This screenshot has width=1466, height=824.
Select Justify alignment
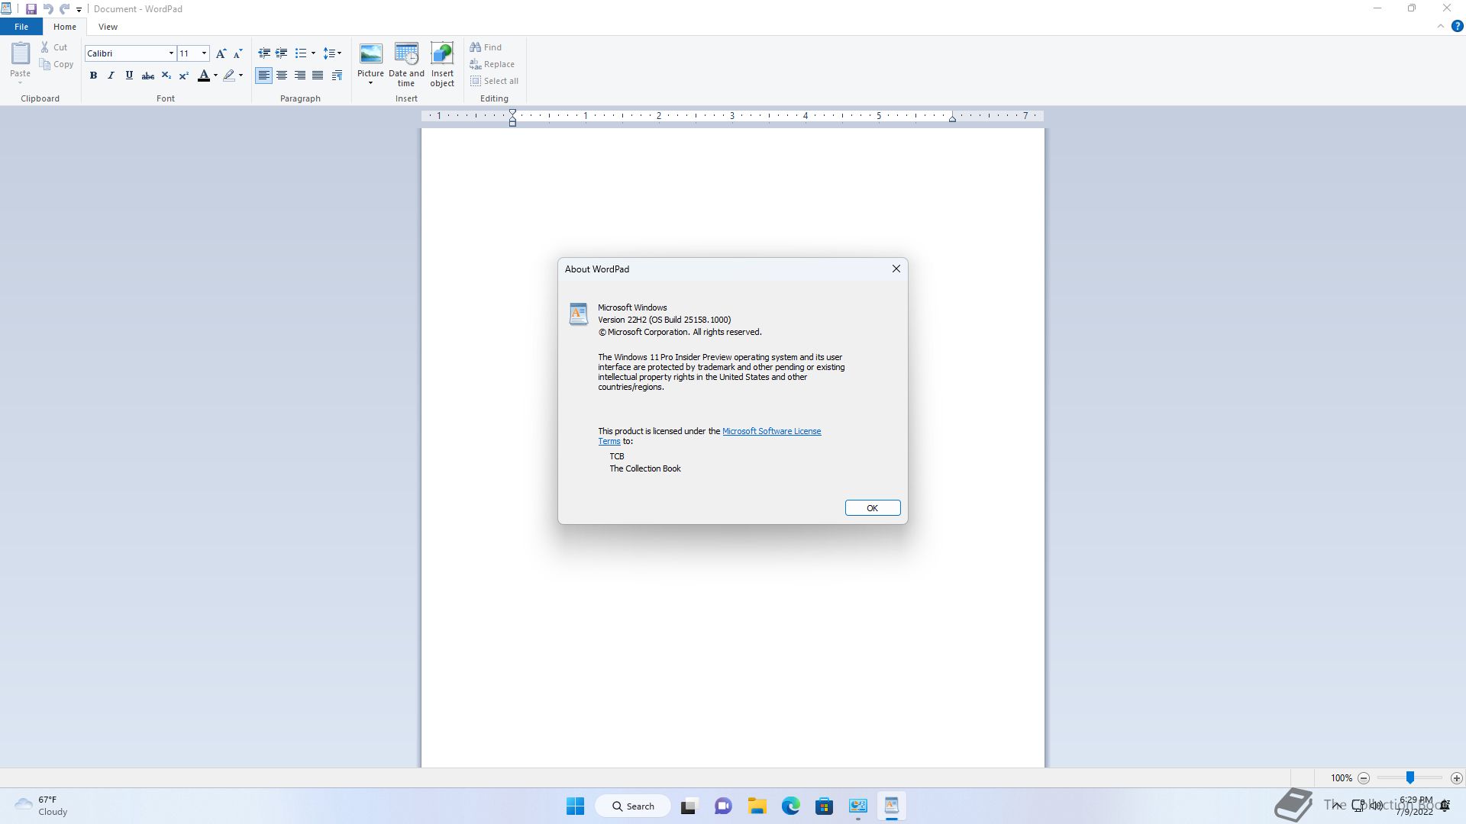pyautogui.click(x=318, y=76)
